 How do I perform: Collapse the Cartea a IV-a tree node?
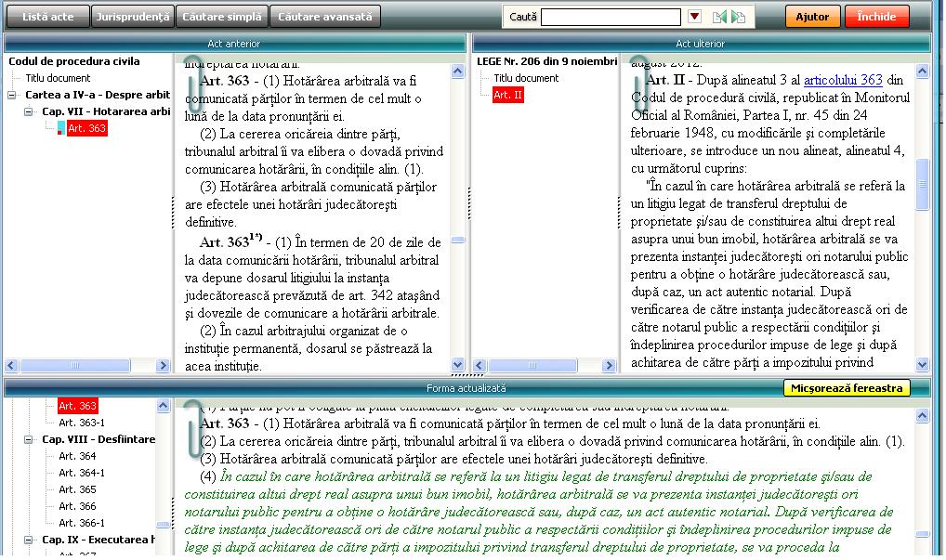(x=12, y=95)
